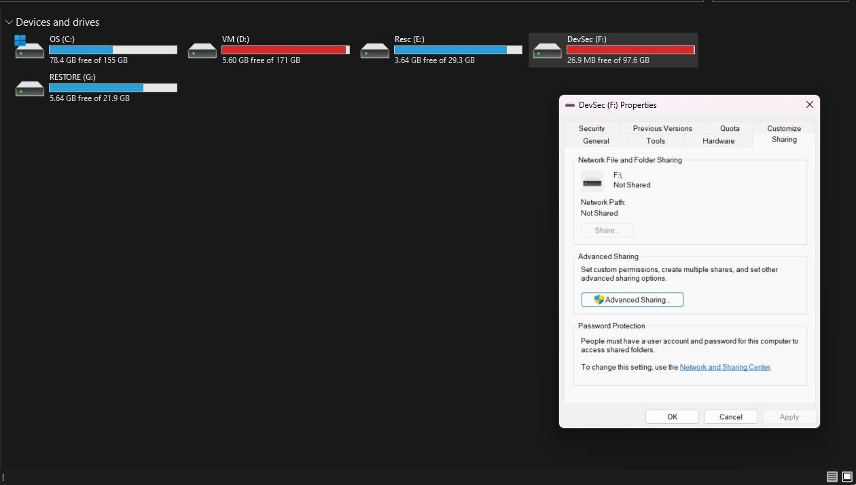Click the "Resc (E:)" drive label
Image resolution: width=856 pixels, height=485 pixels.
[x=409, y=39]
